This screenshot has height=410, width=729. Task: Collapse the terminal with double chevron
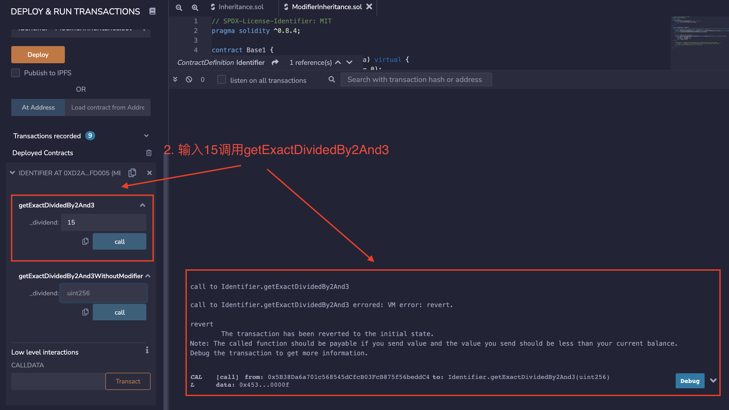(175, 80)
